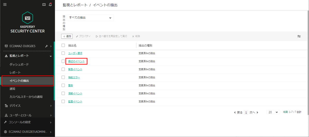Check the 警告 row checkbox

[63, 85]
